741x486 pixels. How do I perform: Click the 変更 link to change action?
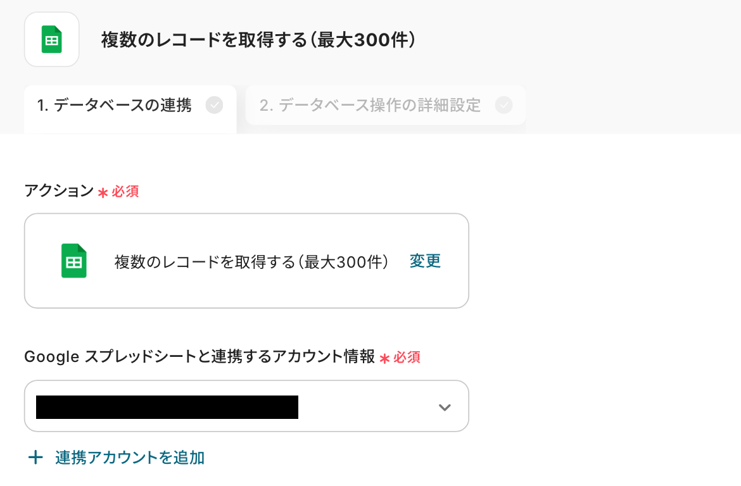425,261
